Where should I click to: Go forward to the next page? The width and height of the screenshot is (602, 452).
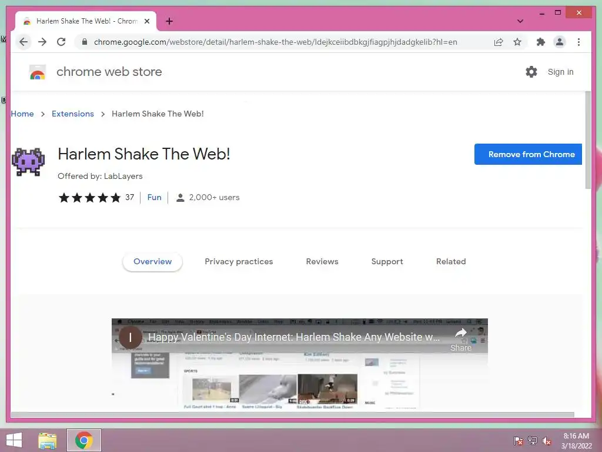[42, 42]
